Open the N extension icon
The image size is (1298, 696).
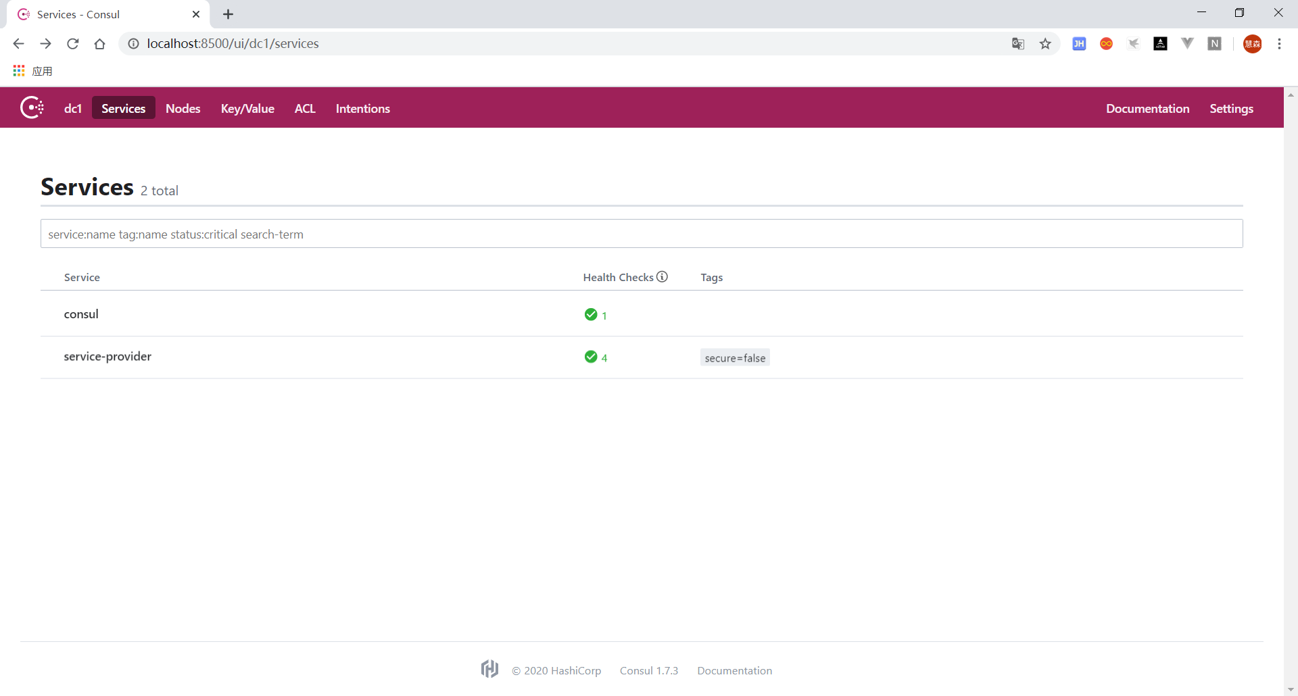[1215, 44]
